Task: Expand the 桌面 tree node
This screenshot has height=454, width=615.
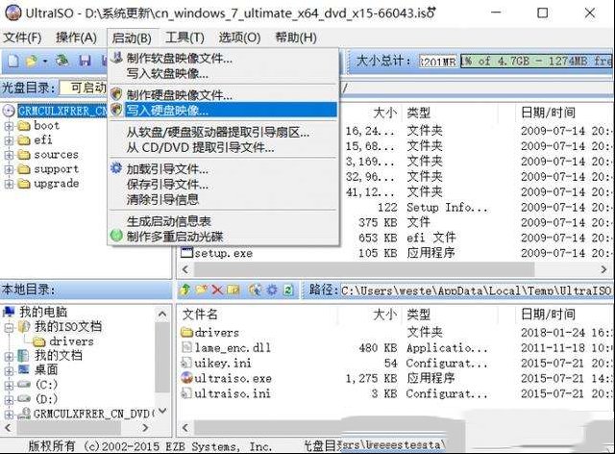Action: point(9,371)
